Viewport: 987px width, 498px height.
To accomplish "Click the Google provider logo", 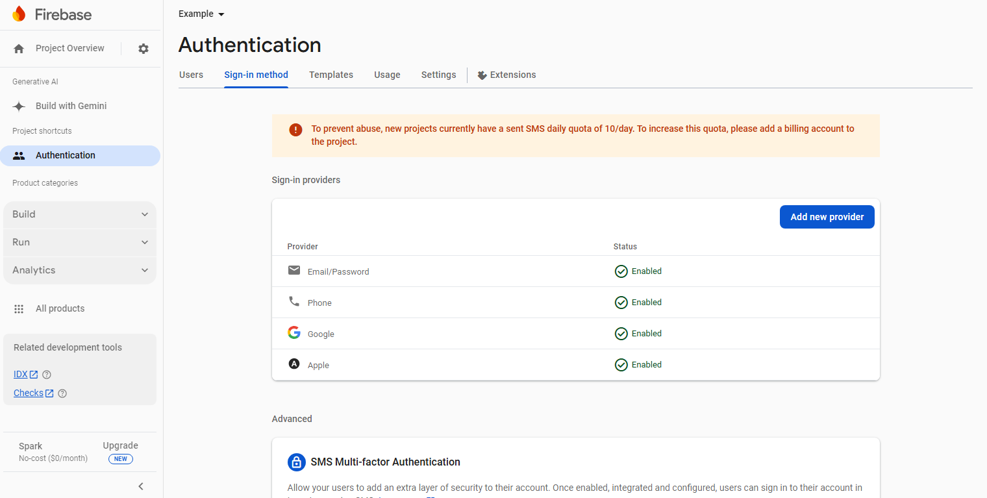I will coord(294,333).
